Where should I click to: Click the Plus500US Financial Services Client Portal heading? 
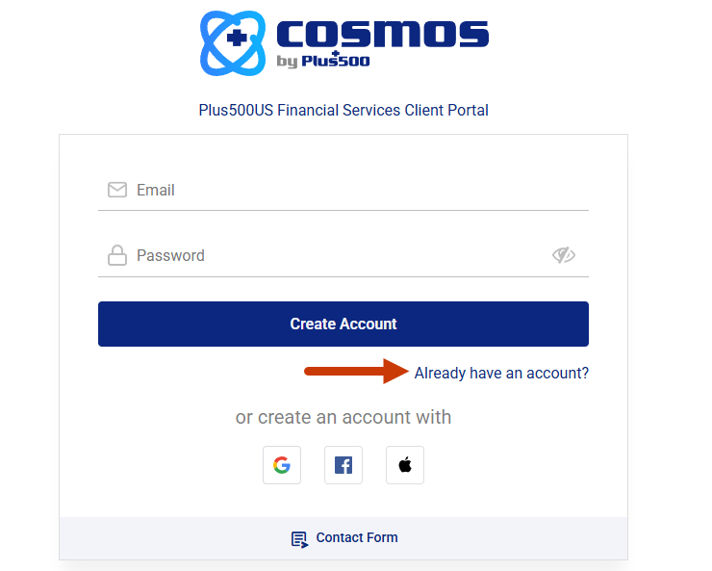coord(343,110)
